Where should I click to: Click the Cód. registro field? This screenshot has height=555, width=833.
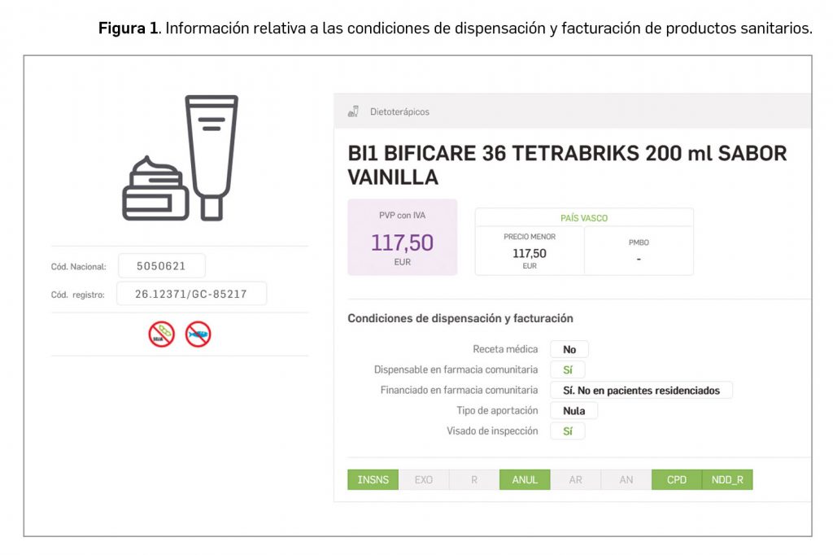click(191, 294)
